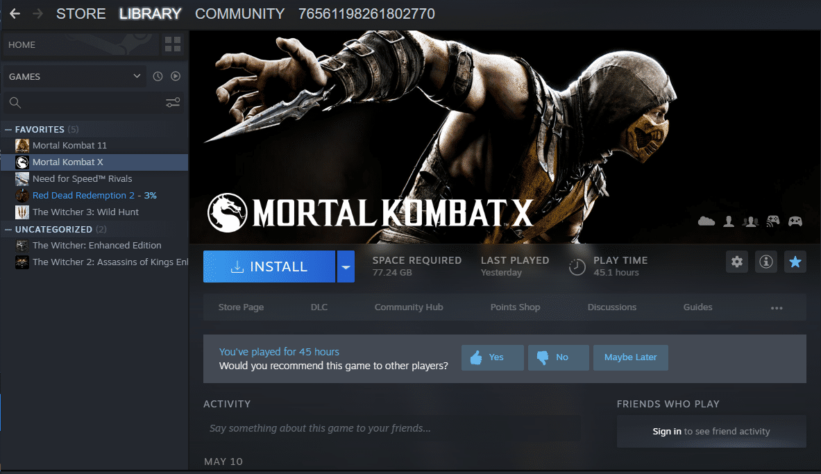
Task: Select Red Dead Redemption 2 entry
Action: [x=94, y=196]
